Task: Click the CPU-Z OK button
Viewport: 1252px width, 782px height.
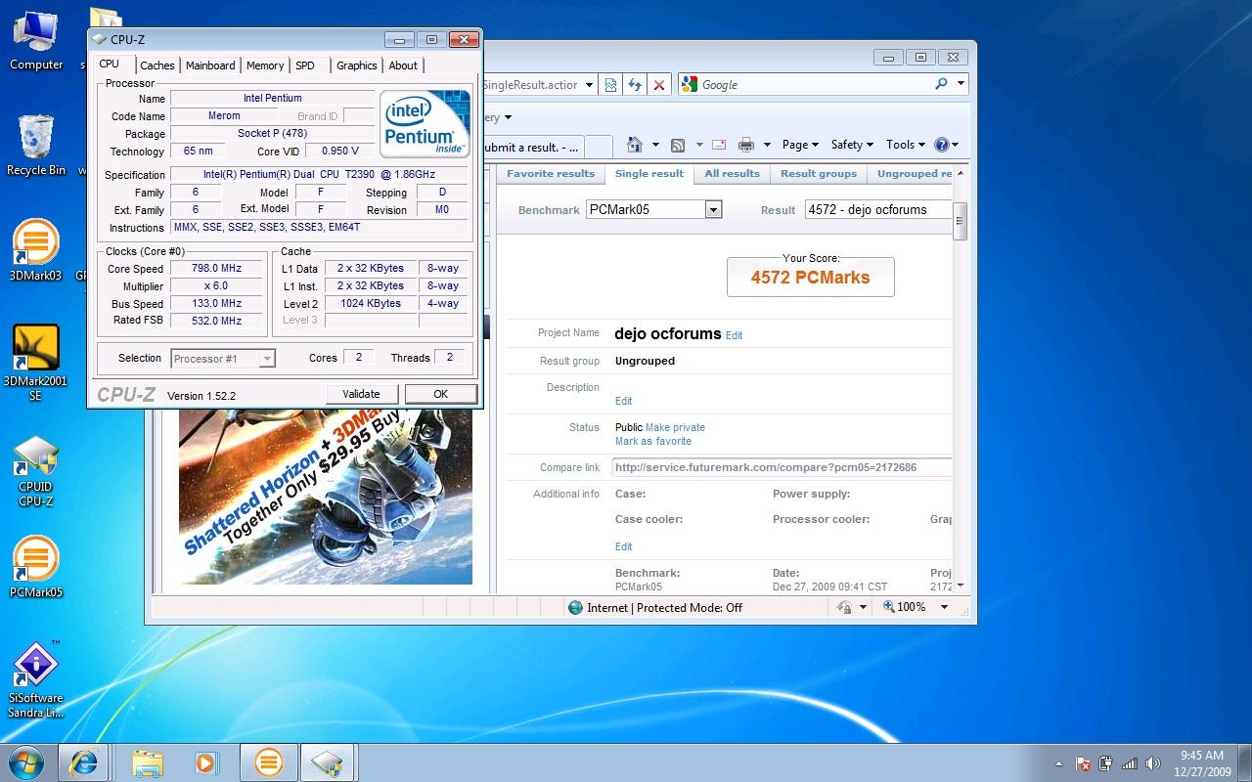Action: (440, 394)
